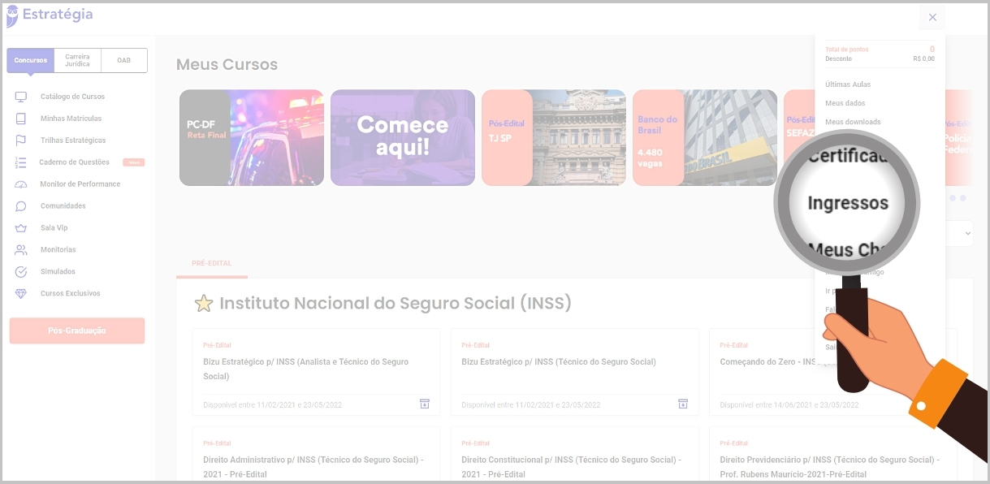Viewport: 990px width, 484px height.
Task: Archive the Bizu Estratégico Analista e Técnico course
Action: tap(425, 404)
